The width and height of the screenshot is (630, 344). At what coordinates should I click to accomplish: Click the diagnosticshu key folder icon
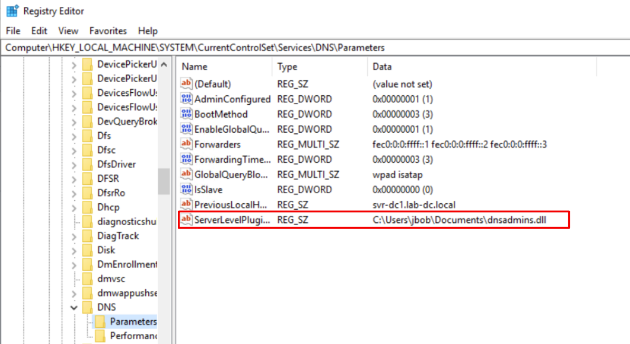pyautogui.click(x=88, y=221)
